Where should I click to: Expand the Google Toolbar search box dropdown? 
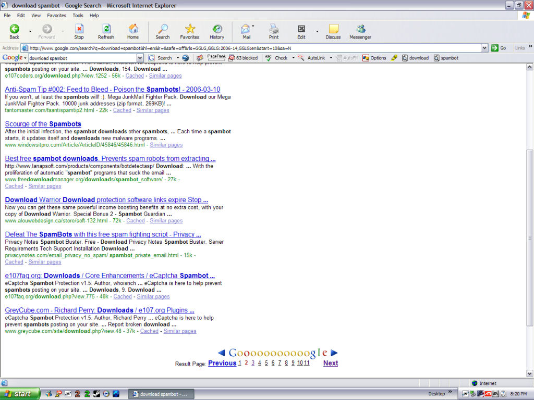140,58
